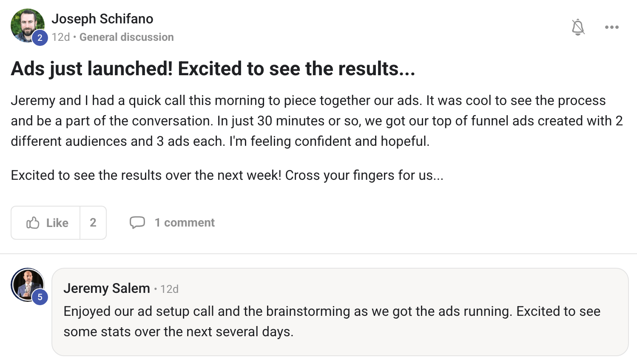Click the thumbs-up Like icon
This screenshot has width=637, height=363.
(33, 223)
